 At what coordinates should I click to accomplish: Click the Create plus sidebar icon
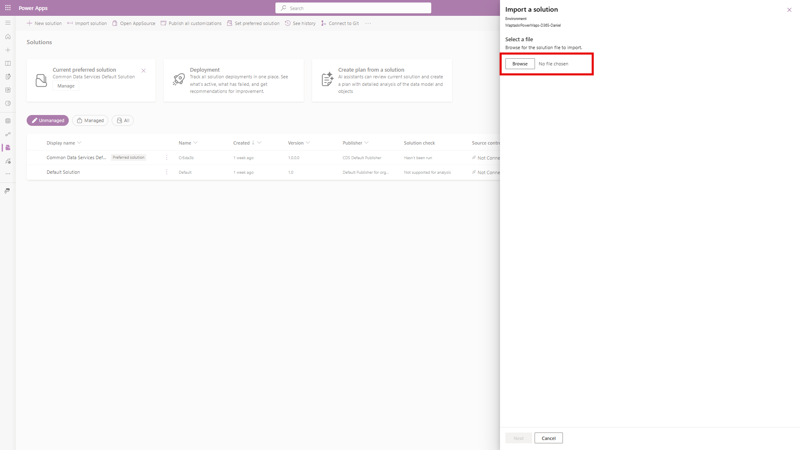[8, 50]
